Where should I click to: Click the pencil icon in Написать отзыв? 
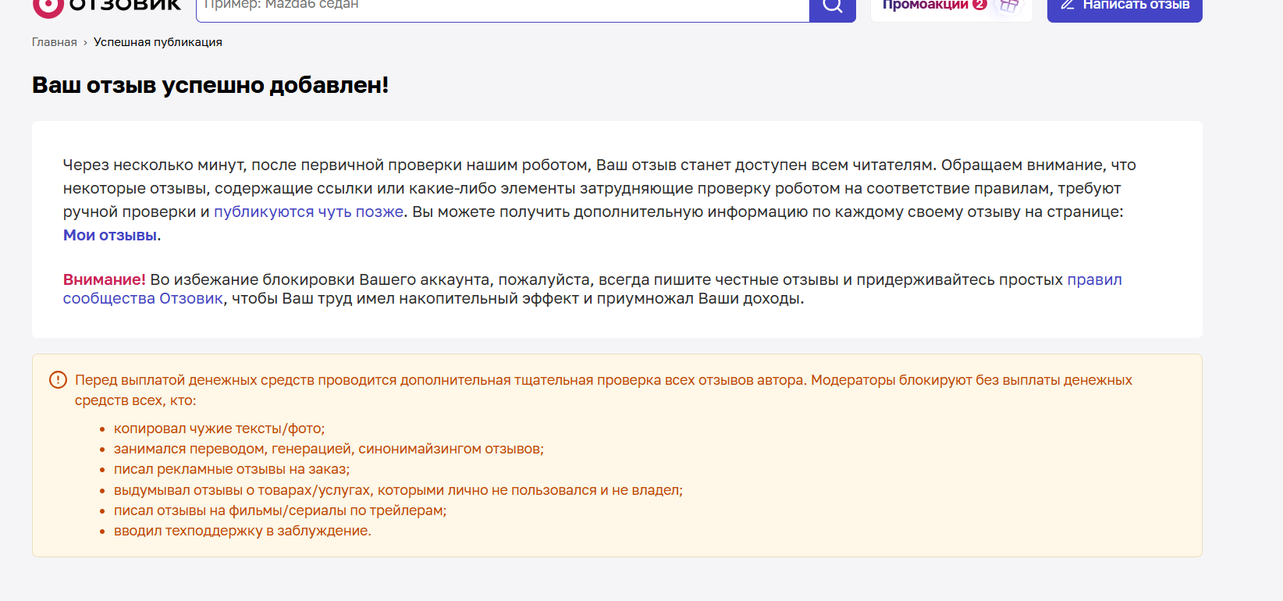[x=1068, y=5]
